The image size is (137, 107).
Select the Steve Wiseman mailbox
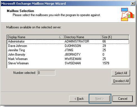(68, 63)
